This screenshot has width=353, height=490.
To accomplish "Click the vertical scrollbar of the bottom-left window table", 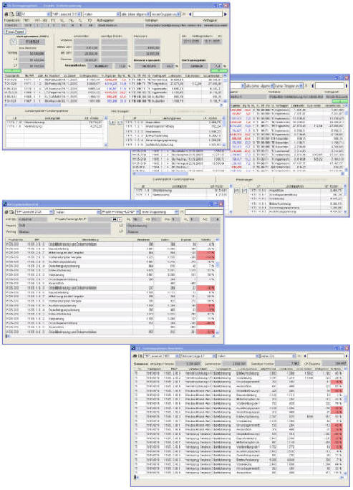I will tap(218, 286).
